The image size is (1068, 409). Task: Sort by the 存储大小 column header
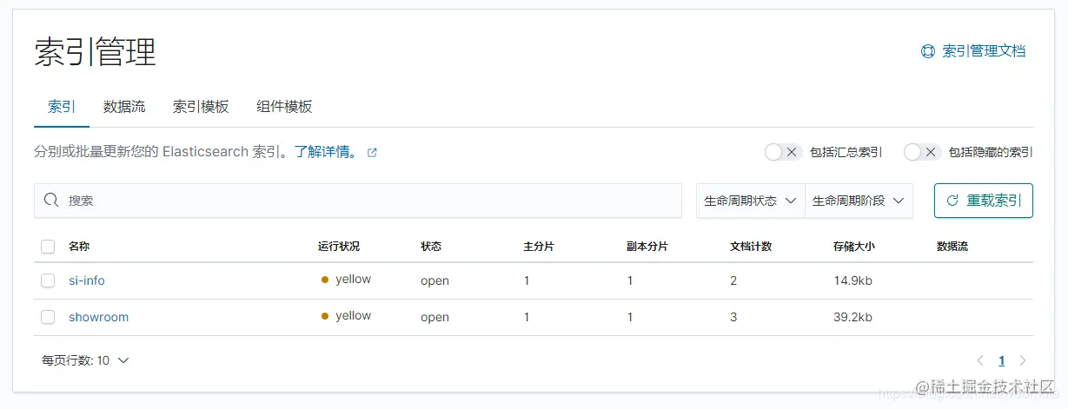point(854,247)
